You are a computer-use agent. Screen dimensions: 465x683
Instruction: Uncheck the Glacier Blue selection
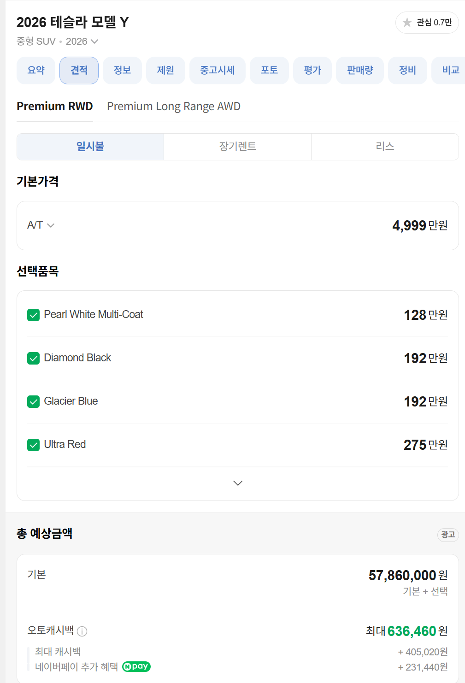pos(33,401)
